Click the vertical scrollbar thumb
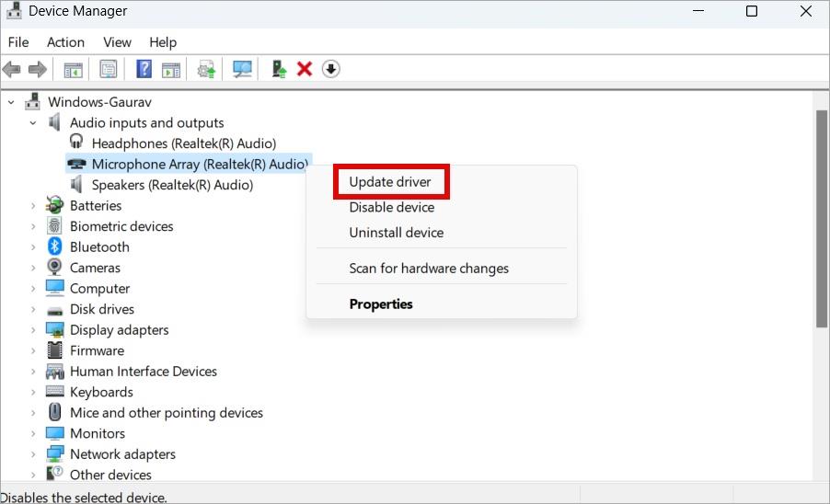The image size is (830, 504). [x=821, y=220]
